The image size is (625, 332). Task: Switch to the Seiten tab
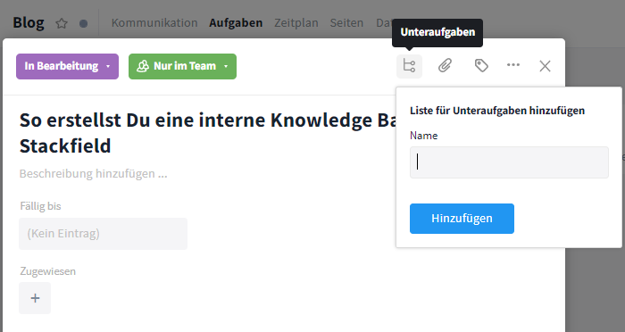[346, 22]
